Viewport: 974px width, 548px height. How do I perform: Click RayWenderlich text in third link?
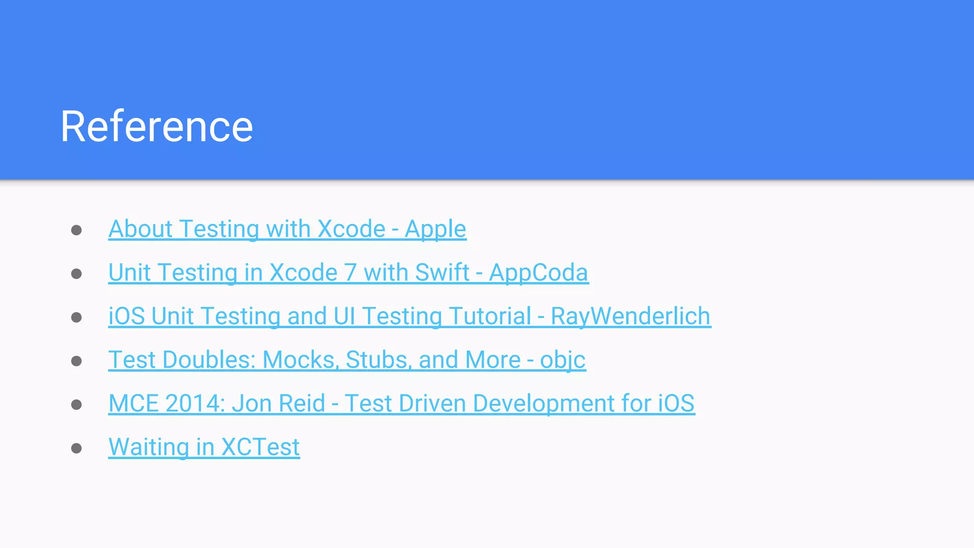pos(630,316)
